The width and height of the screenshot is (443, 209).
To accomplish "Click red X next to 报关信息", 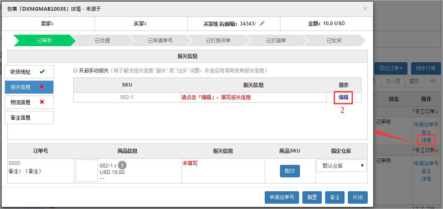I will [x=42, y=87].
